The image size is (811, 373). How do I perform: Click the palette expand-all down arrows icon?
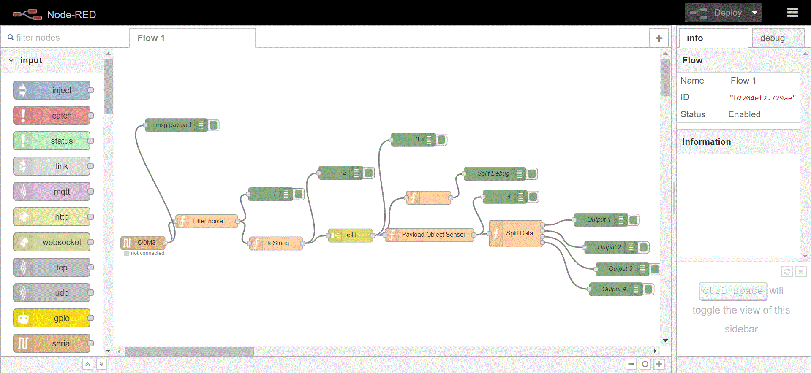[x=101, y=364]
